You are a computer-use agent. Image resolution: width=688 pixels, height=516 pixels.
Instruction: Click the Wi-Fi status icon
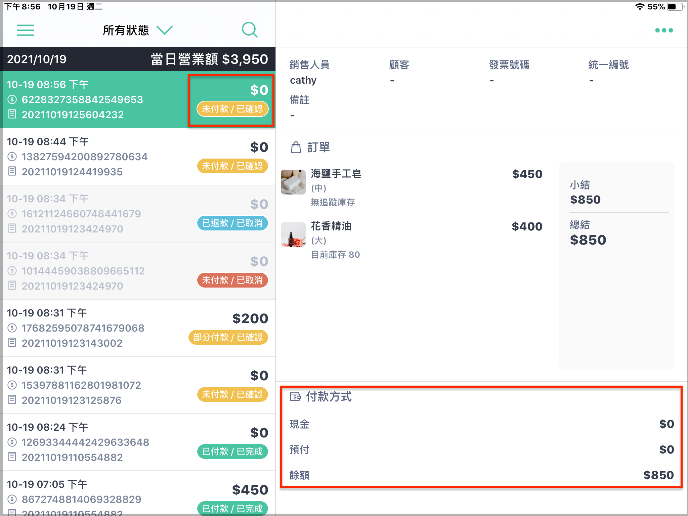[x=640, y=7]
